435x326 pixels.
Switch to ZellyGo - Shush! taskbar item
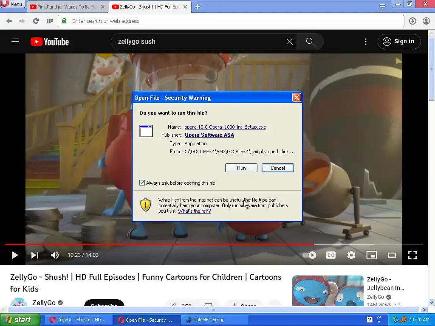[x=78, y=320]
